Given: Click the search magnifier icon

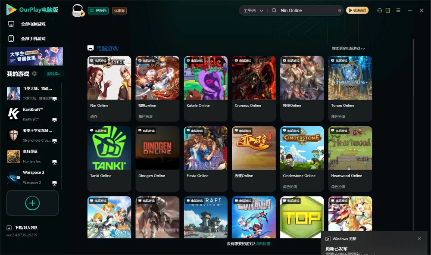Looking at the screenshot, I should click(274, 10).
